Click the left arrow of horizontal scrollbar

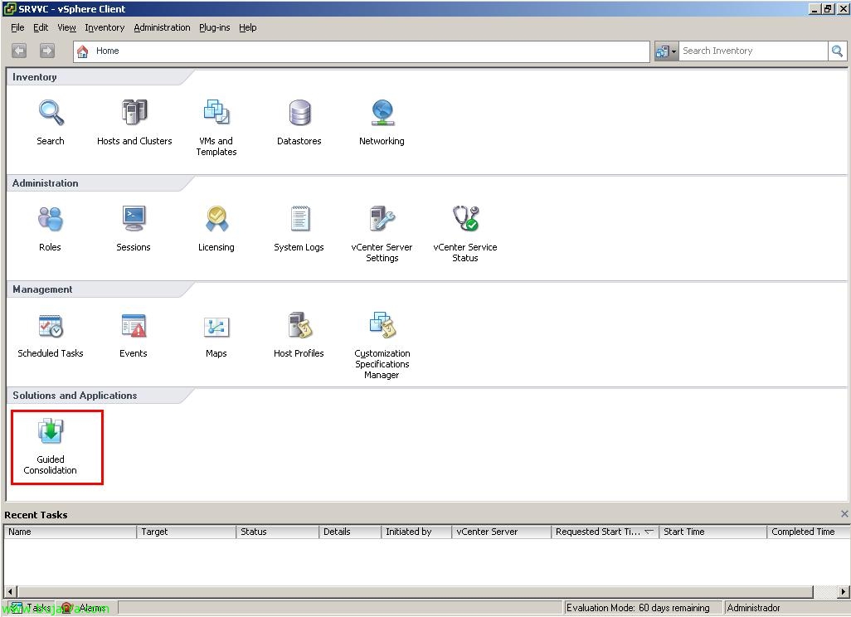click(x=10, y=591)
